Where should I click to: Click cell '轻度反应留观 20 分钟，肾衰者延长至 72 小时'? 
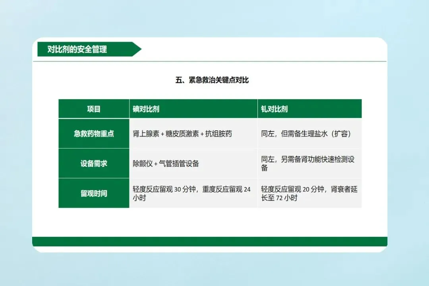[x=310, y=193]
